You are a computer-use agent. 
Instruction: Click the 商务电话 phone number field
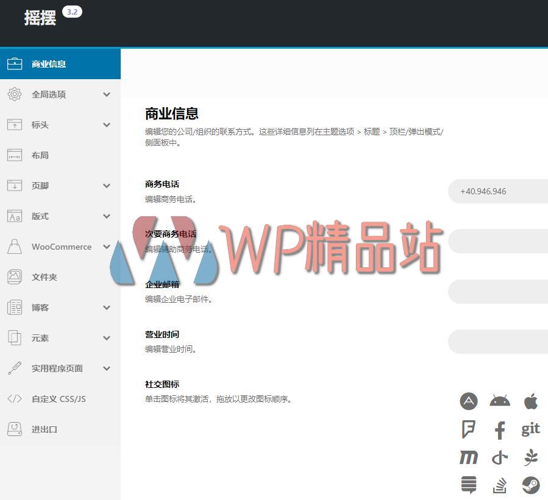(500, 191)
